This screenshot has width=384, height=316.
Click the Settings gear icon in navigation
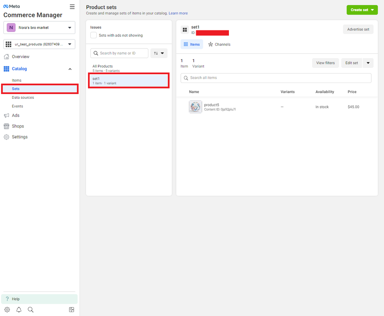point(7,137)
